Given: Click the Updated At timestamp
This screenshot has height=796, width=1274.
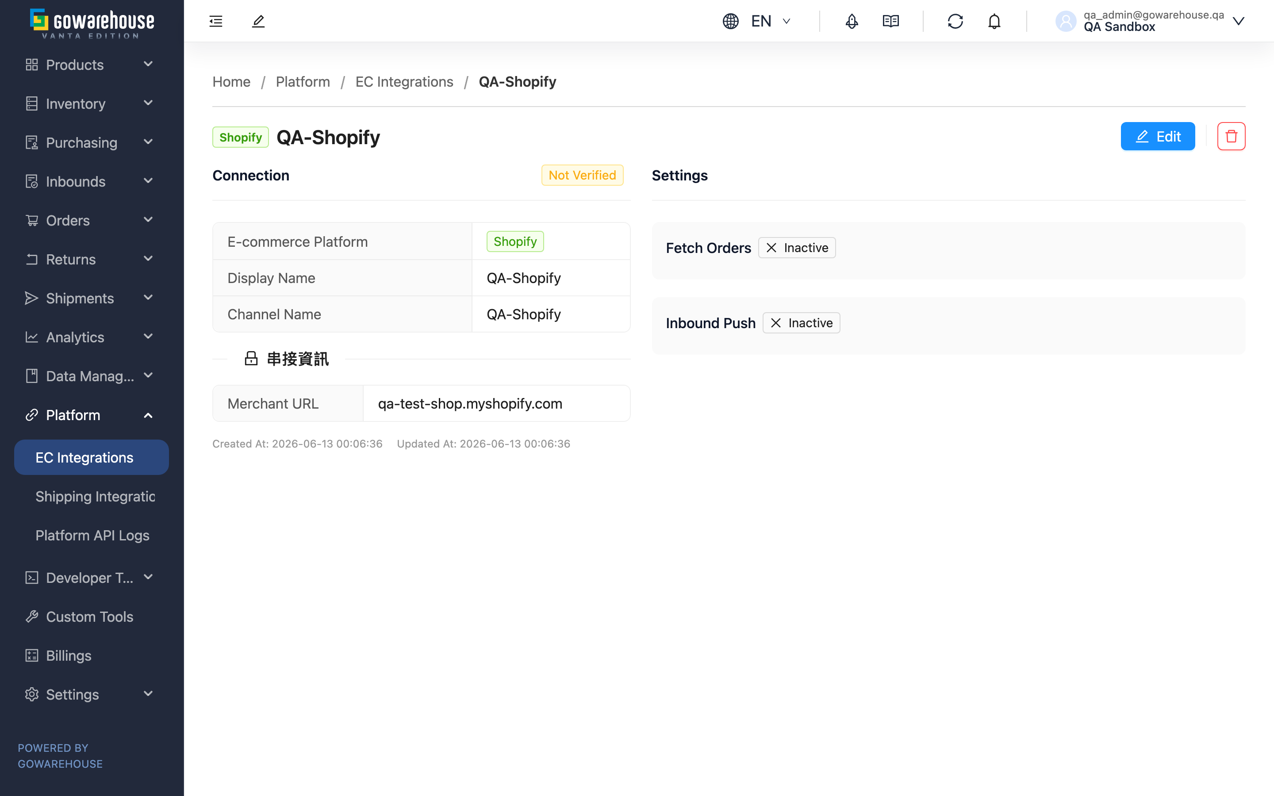Looking at the screenshot, I should (483, 444).
